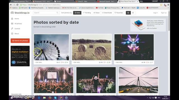Click the vertical page scrollbar thumb
The height and width of the screenshot is (100, 179).
(x=169, y=21)
